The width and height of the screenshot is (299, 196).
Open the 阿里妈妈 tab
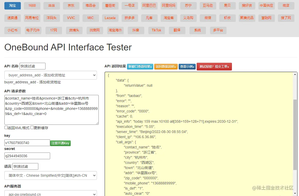169,6
